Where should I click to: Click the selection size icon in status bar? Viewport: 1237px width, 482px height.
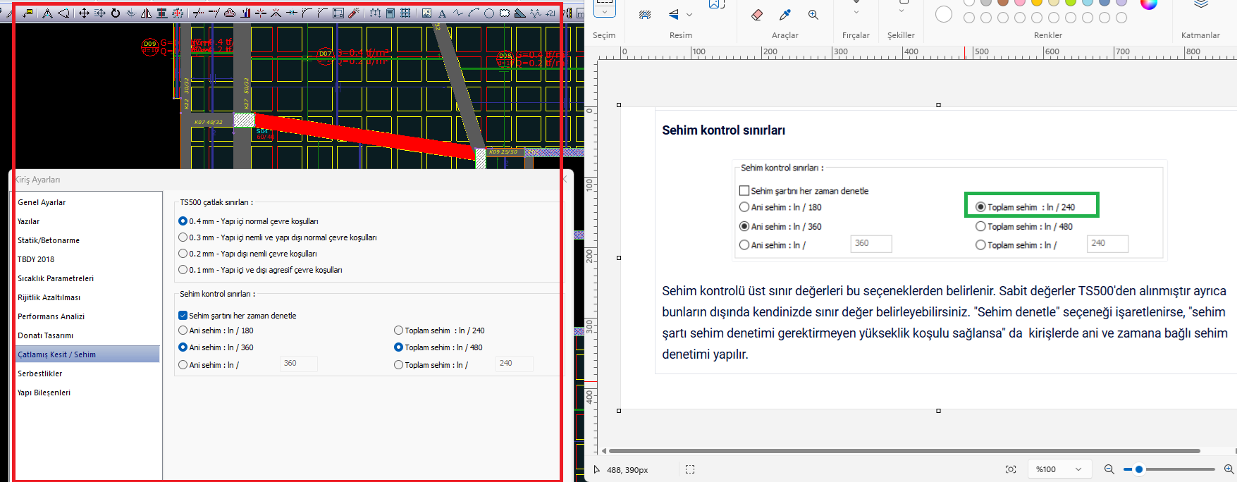tap(690, 469)
